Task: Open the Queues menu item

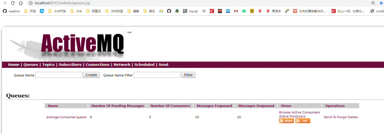Action: point(31,65)
